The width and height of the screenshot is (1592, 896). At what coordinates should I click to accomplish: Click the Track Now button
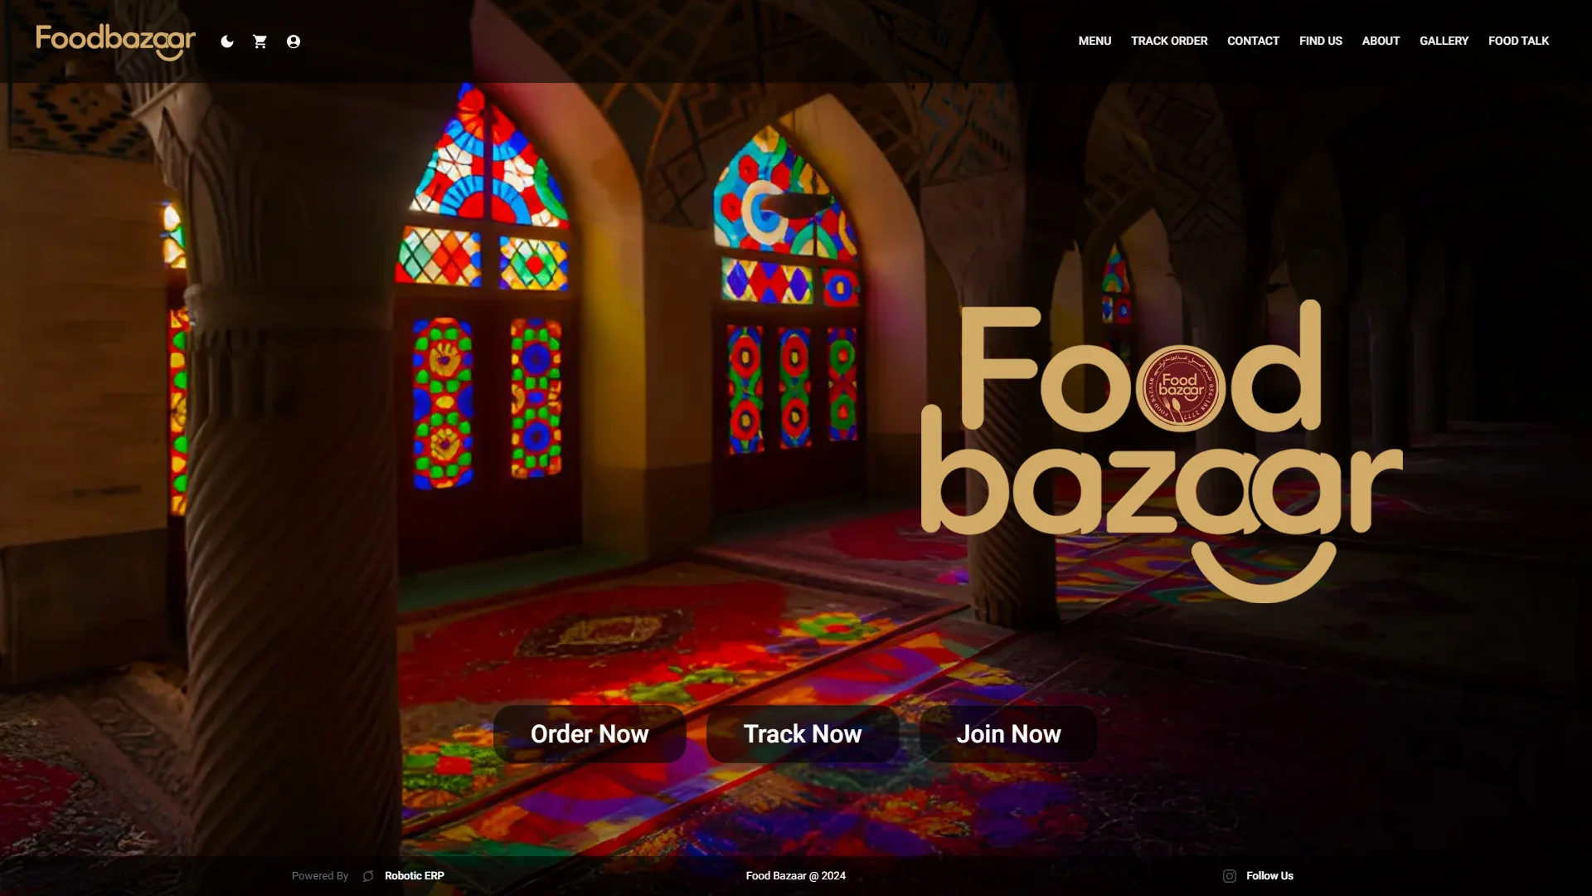803,734
